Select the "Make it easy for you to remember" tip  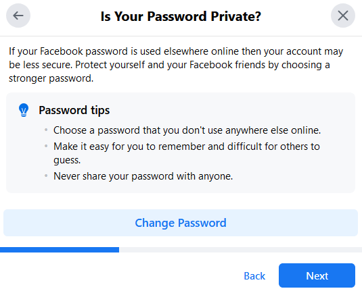pos(187,153)
